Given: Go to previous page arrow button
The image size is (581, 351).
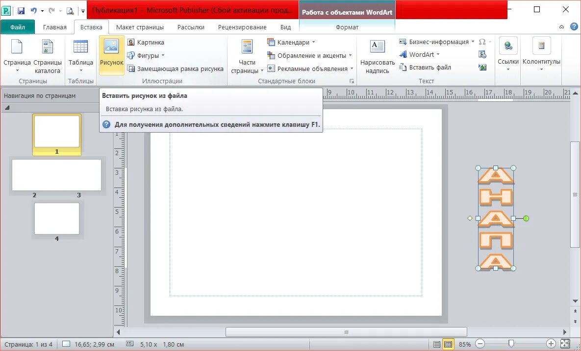Looking at the screenshot, I should (575, 311).
